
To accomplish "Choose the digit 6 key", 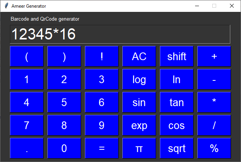I will tap(102, 102).
